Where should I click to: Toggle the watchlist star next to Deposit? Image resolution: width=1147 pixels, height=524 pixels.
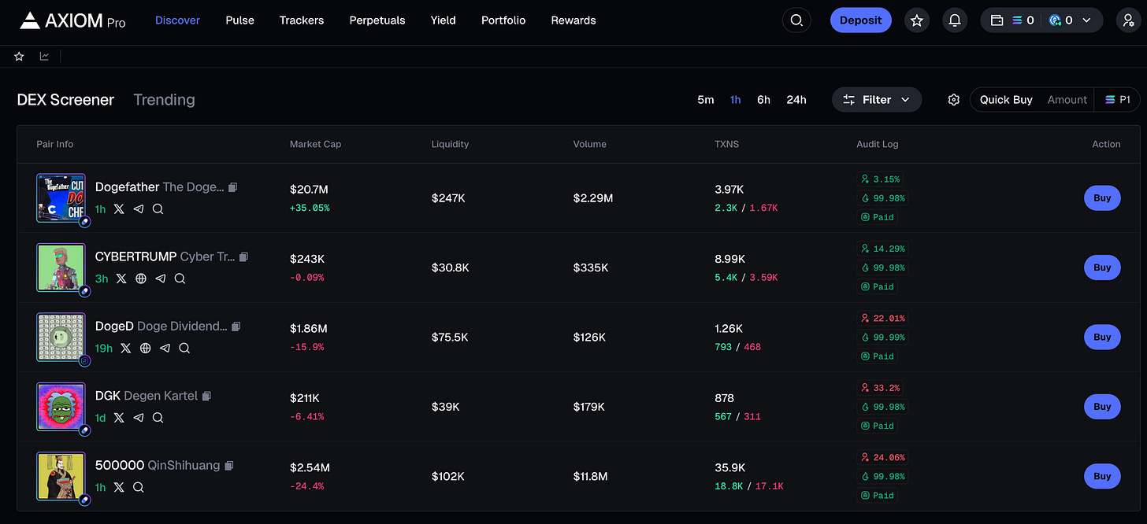tap(916, 20)
